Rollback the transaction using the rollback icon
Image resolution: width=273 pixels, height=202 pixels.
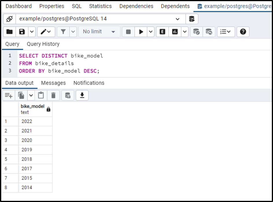point(208,32)
